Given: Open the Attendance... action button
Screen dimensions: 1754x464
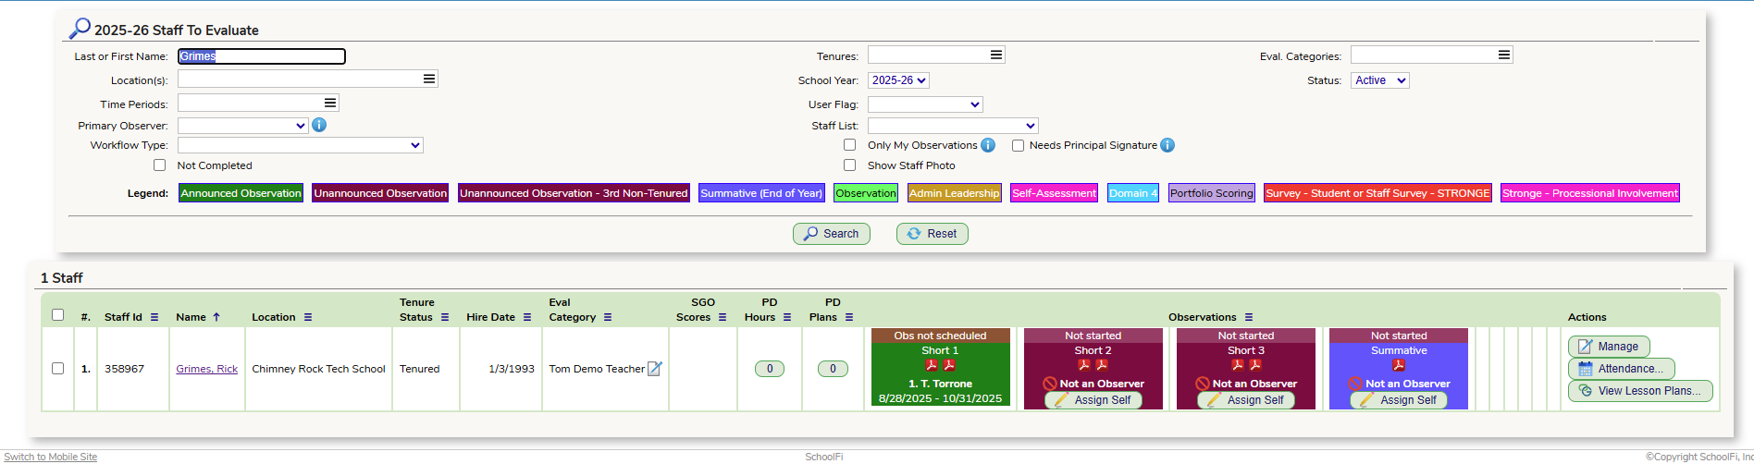Looking at the screenshot, I should pyautogui.click(x=1621, y=369).
